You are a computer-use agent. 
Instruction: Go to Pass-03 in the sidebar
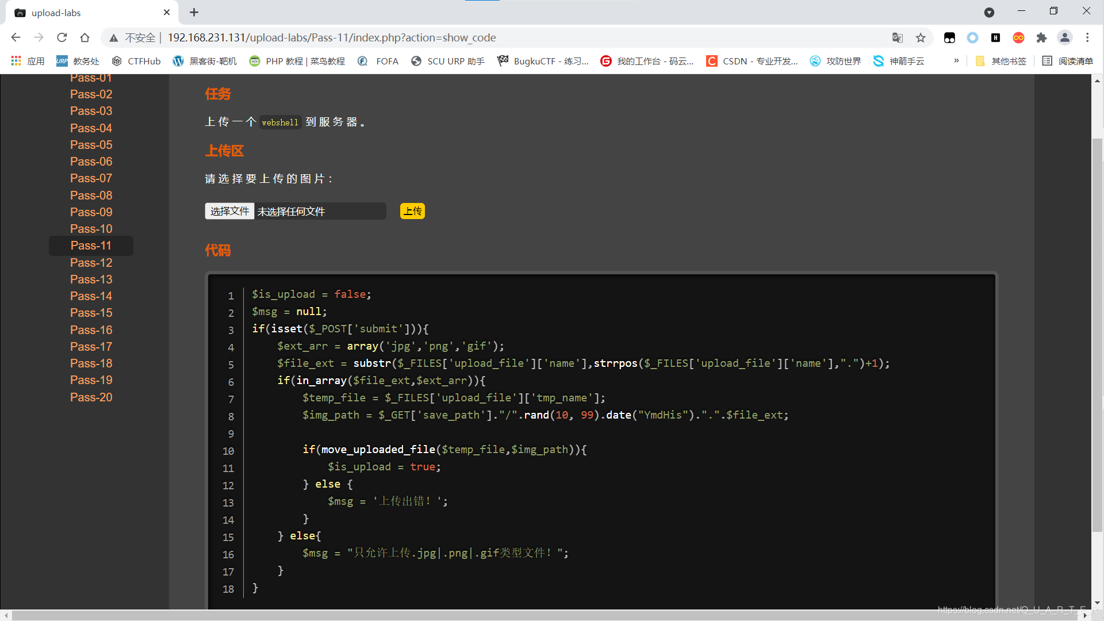click(x=91, y=111)
